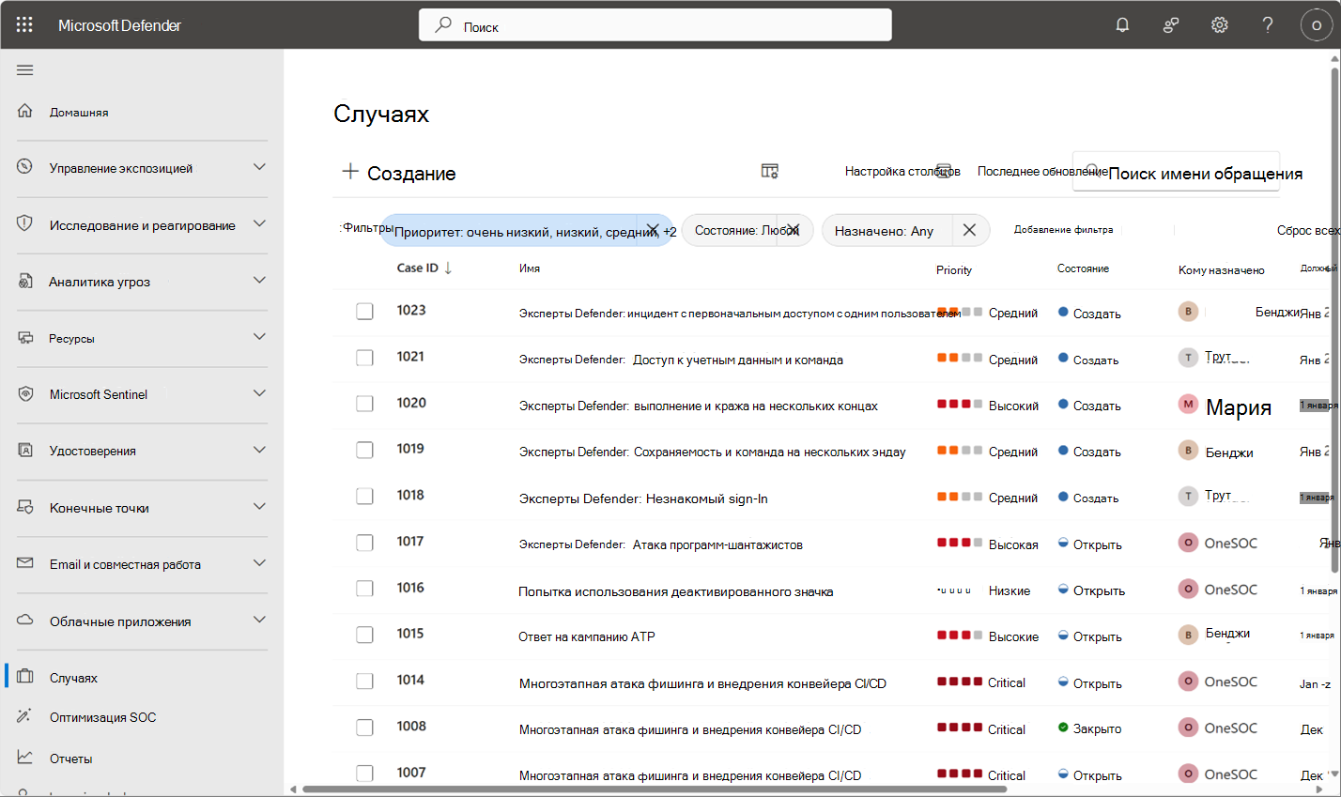Remove the Приоритет filter with its X
The image size is (1341, 797).
click(652, 230)
